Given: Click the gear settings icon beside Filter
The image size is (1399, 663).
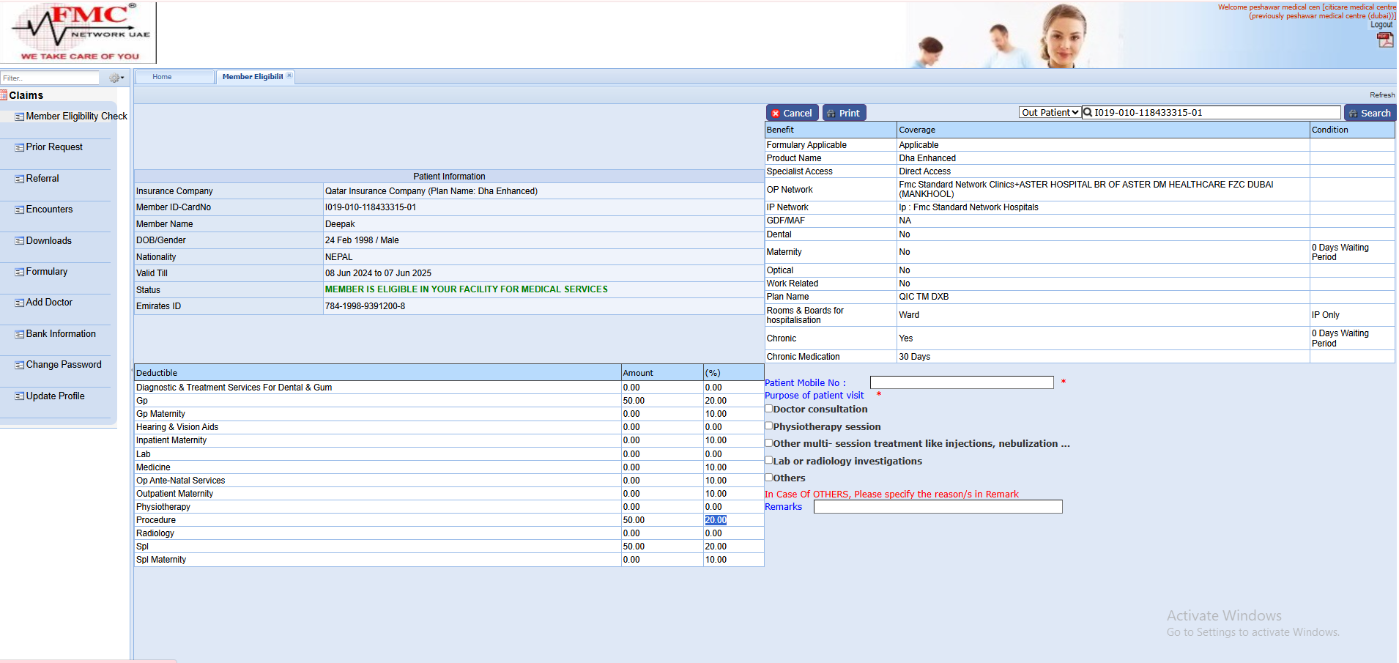Looking at the screenshot, I should [115, 78].
